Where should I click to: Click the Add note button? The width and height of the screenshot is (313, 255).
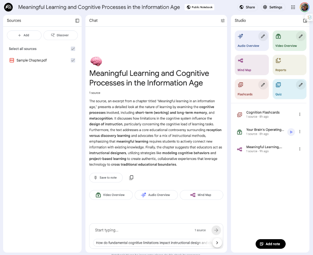pos(270,244)
